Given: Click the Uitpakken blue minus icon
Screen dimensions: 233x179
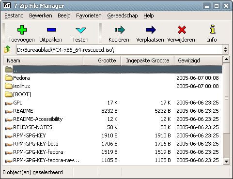Looking at the screenshot, I should click(51, 30).
